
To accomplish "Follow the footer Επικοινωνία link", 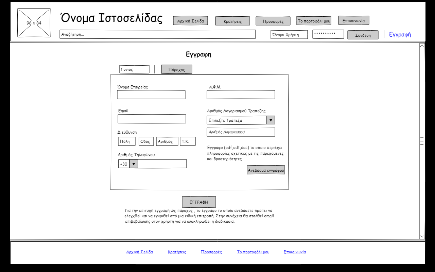I will tap(295, 252).
